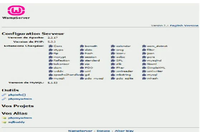Click the puzzle icon next to Reflection
Image resolution: width=200 pixels, height=132 pixels.
click(x=51, y=60)
